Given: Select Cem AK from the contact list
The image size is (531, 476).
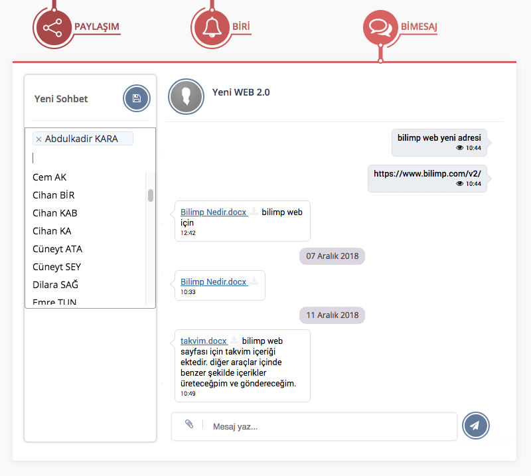Looking at the screenshot, I should 50,177.
